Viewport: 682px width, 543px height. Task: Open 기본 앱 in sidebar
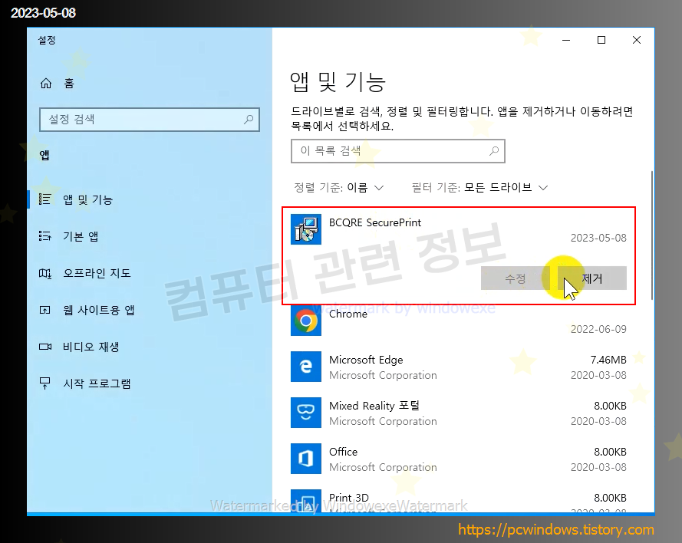tap(80, 236)
